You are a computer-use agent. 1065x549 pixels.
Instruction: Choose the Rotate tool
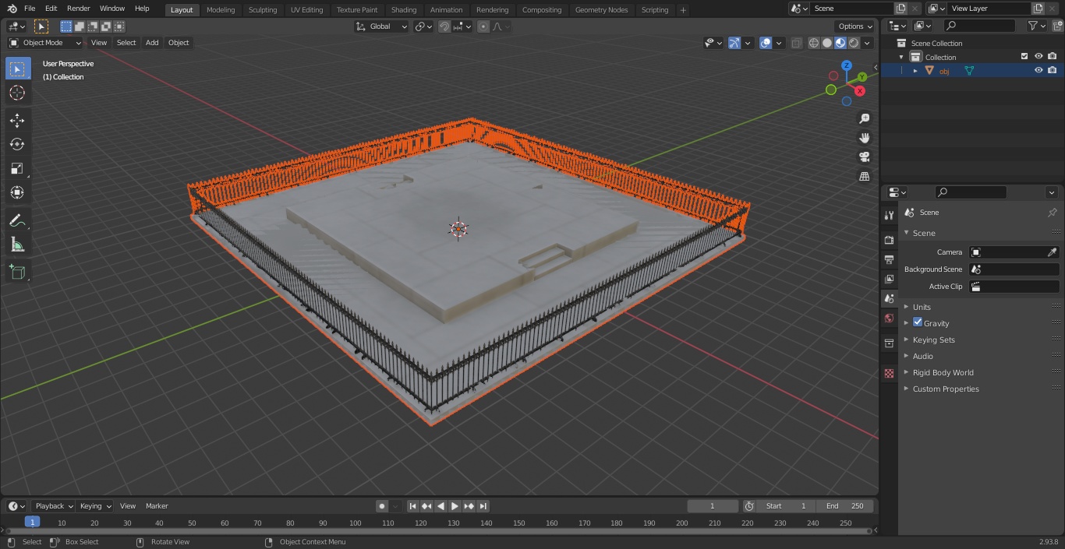point(17,144)
